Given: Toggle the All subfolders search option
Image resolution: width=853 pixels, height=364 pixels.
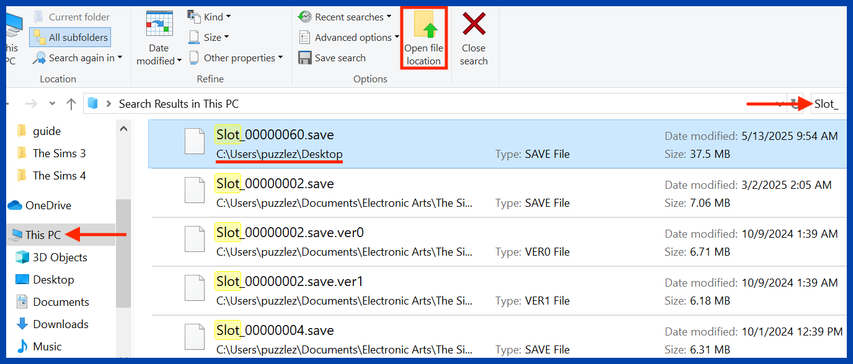Looking at the screenshot, I should 70,37.
